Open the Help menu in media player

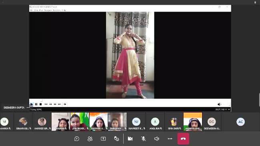point(64,10)
